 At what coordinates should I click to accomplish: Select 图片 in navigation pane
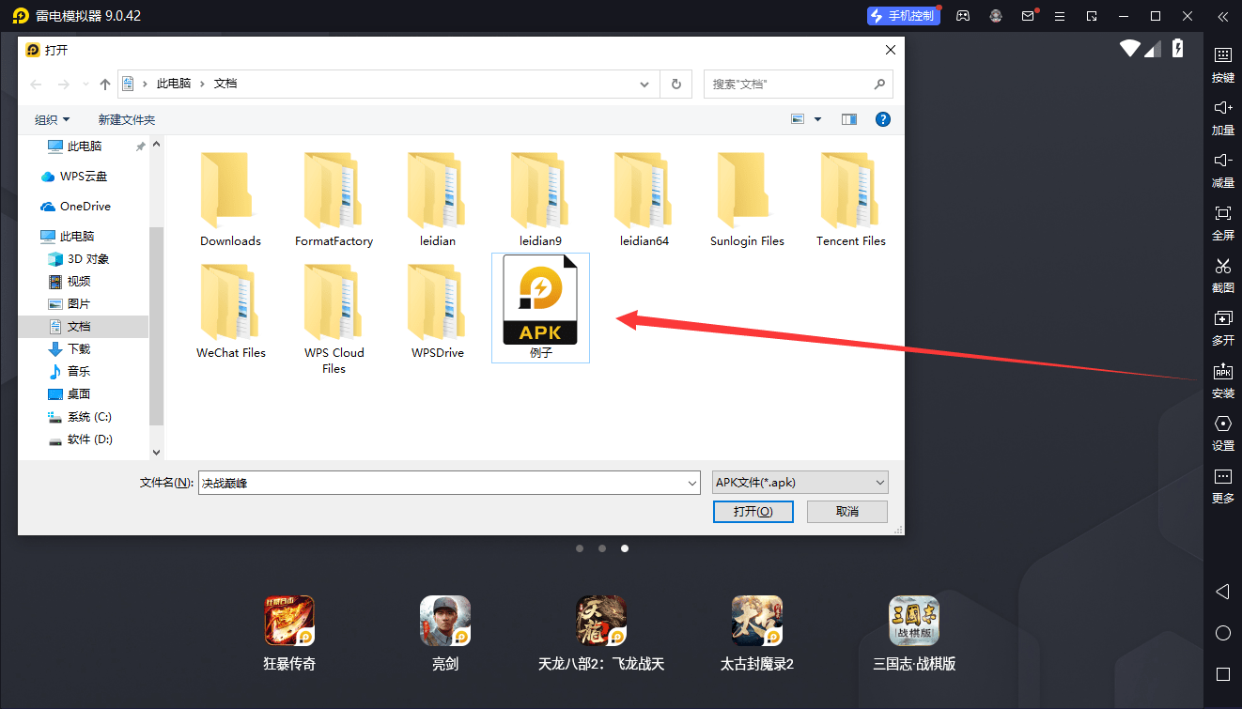[70, 303]
